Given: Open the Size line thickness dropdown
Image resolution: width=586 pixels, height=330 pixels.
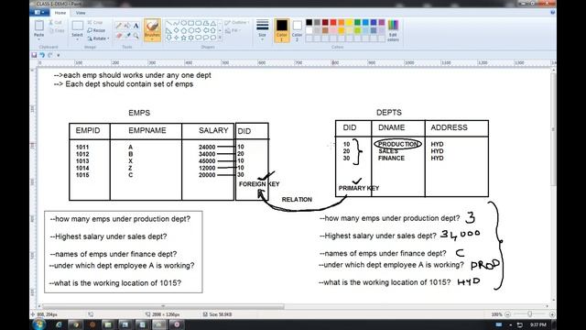Looking at the screenshot, I should click(x=263, y=29).
